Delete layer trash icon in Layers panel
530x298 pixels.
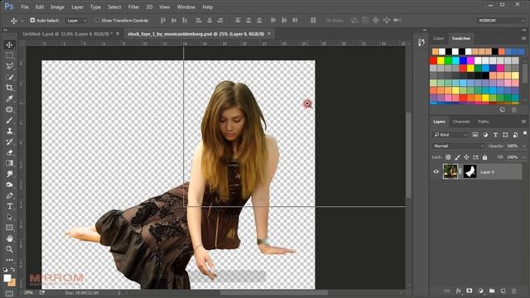tap(514, 291)
